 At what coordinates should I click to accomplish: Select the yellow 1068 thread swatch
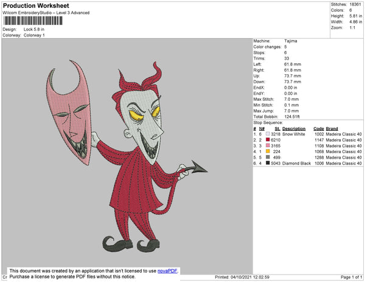(268, 151)
